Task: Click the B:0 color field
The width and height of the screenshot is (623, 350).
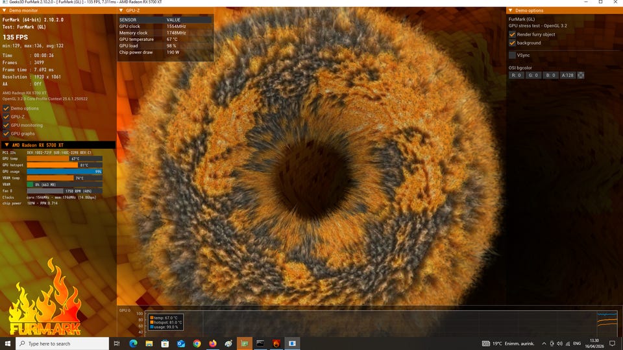Action: tap(550, 75)
